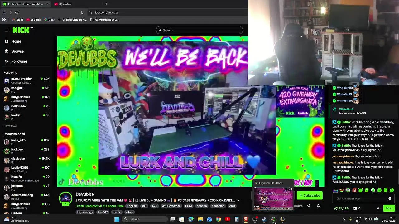Image resolution: width=399 pixels, height=224 pixels.
Task: Click the highenergy tag
Action: coord(85,212)
